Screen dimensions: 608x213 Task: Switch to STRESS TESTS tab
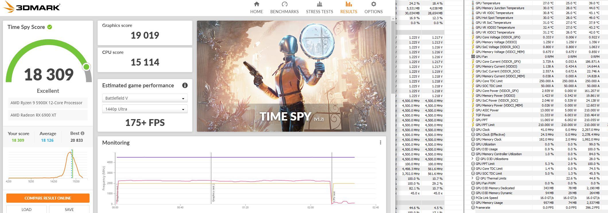click(320, 8)
